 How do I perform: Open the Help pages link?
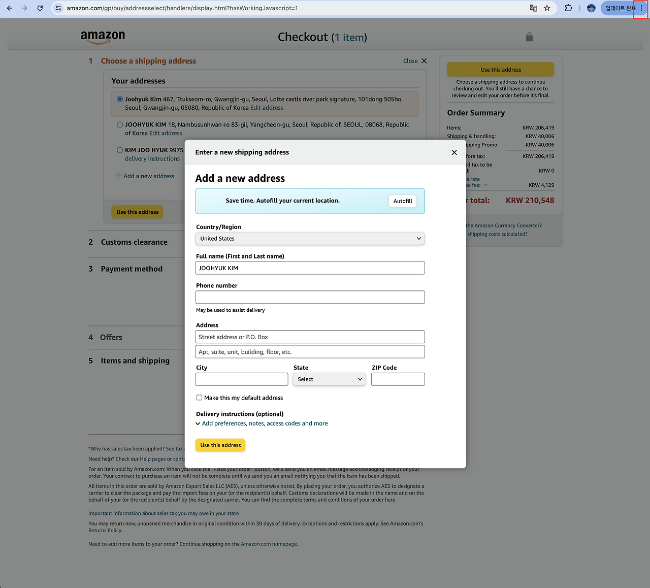[x=153, y=459]
